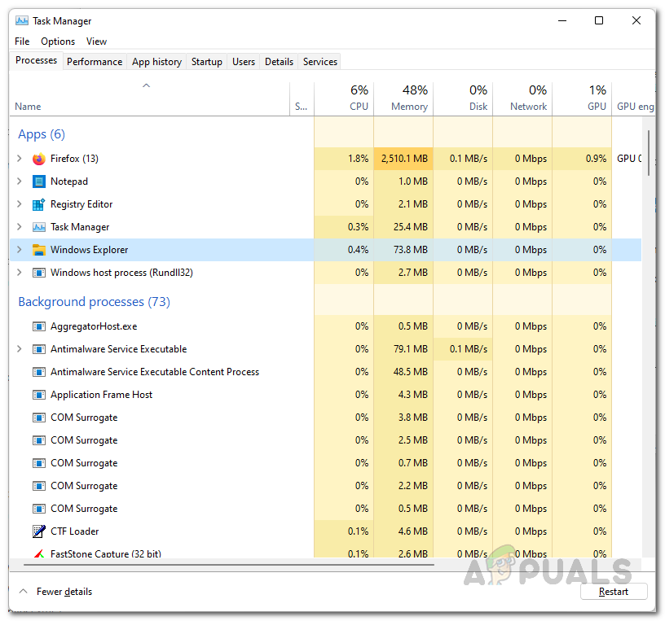Open the Options menu
Screen dimensions: 665x621
pyautogui.click(x=58, y=42)
